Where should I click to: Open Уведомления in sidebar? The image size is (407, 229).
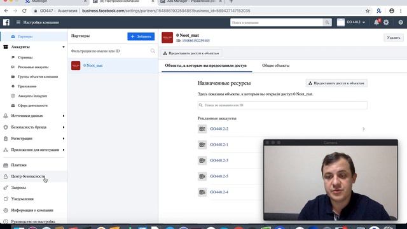(x=22, y=199)
